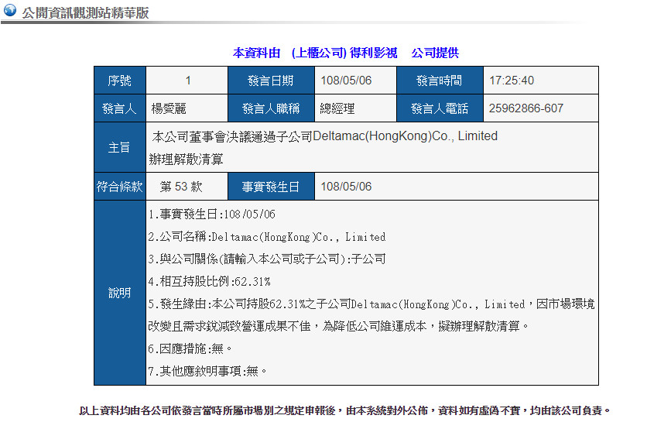671x429 pixels.
Task: Click the globe icon beside the page title
Action: [x=10, y=10]
